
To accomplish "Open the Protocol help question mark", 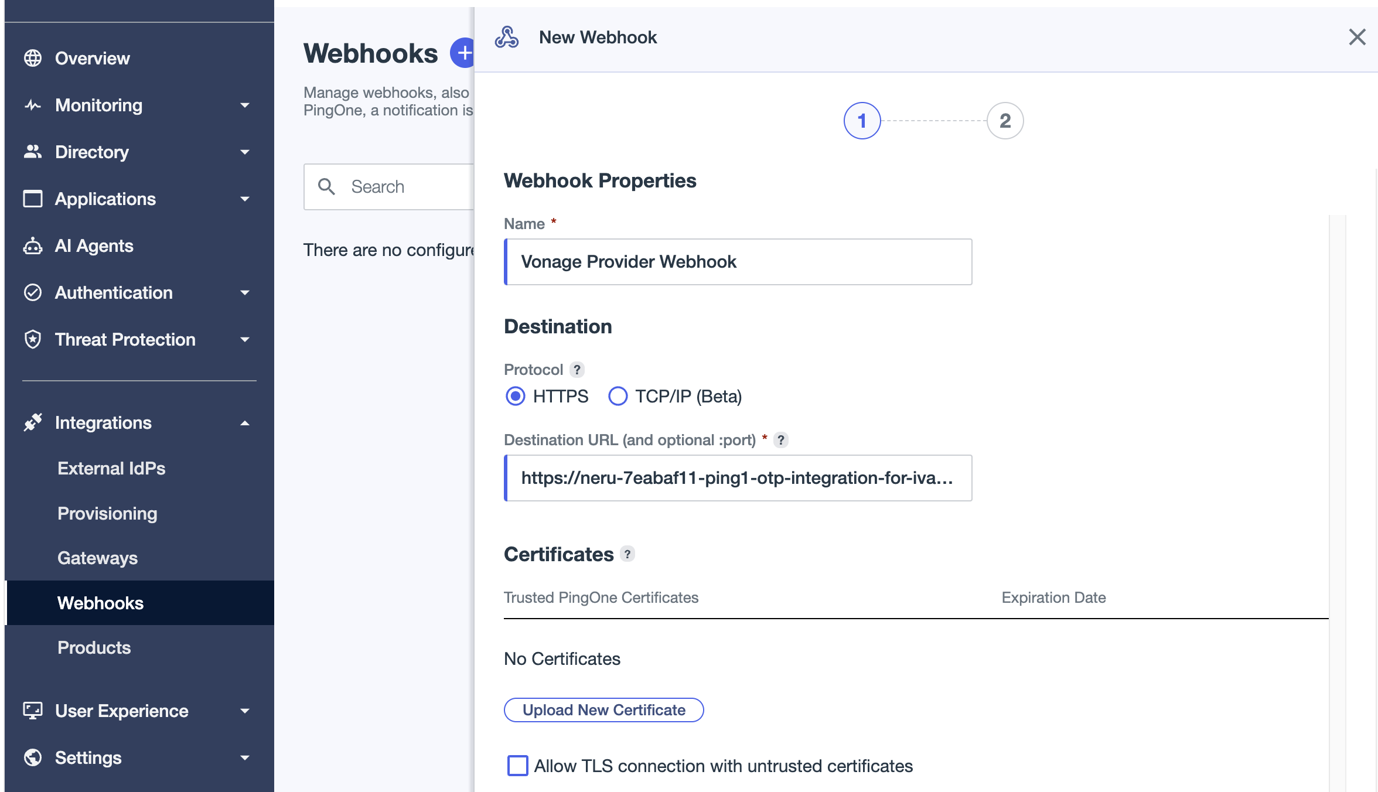I will click(577, 370).
